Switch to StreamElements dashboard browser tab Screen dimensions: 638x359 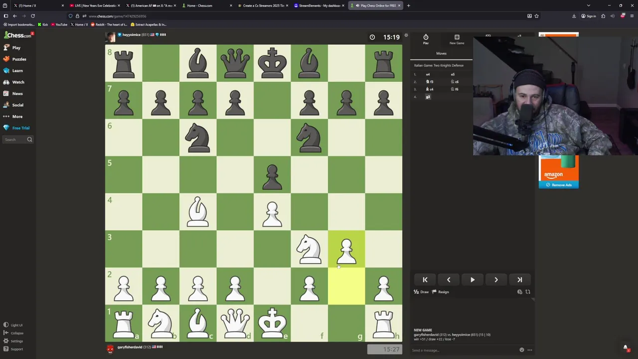pyautogui.click(x=319, y=5)
